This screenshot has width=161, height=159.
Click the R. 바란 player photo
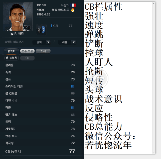coord(18,16)
